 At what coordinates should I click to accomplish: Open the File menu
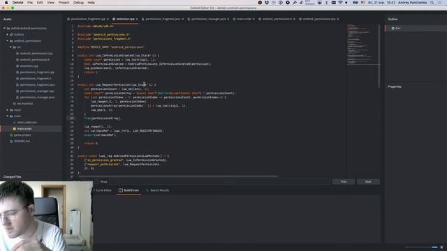click(30, 3)
